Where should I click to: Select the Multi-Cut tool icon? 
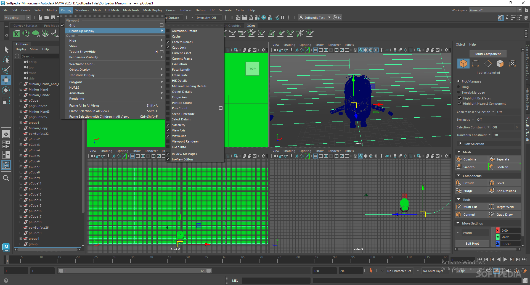point(459,207)
